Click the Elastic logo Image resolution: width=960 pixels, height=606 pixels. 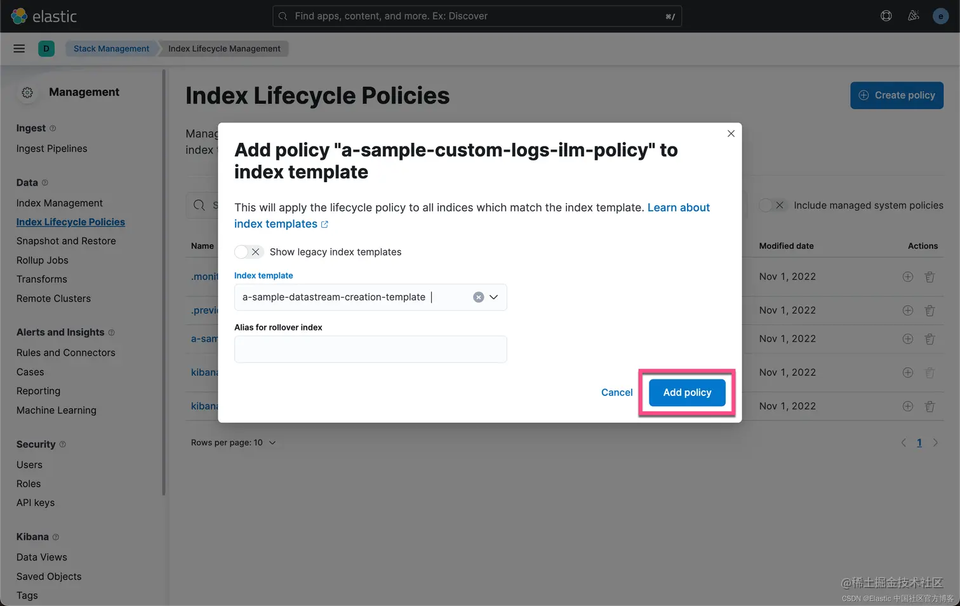point(44,16)
